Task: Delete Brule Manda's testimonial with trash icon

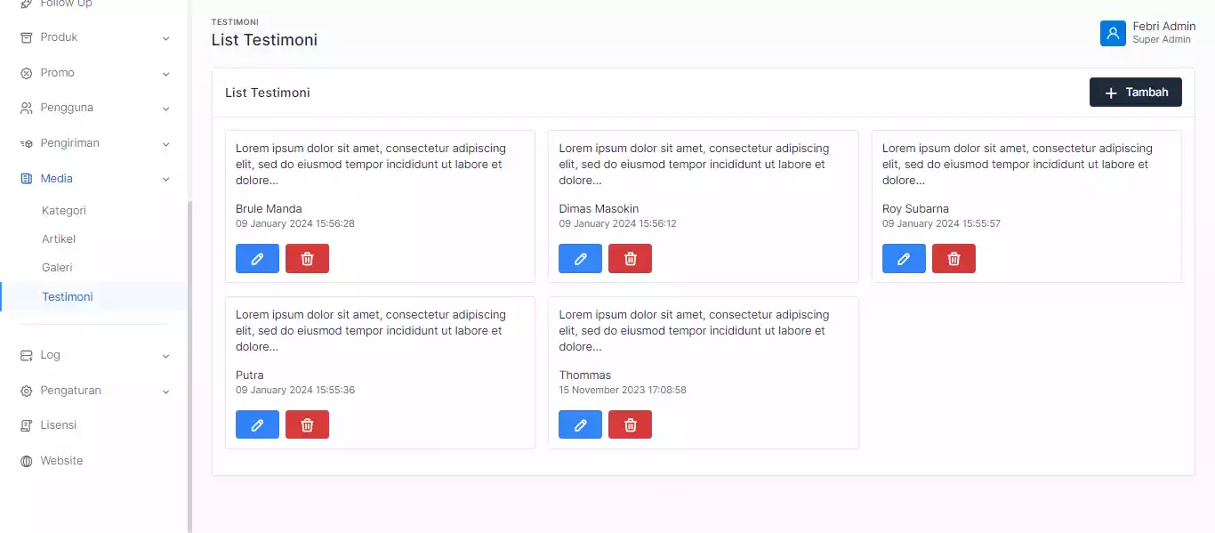Action: (x=307, y=259)
